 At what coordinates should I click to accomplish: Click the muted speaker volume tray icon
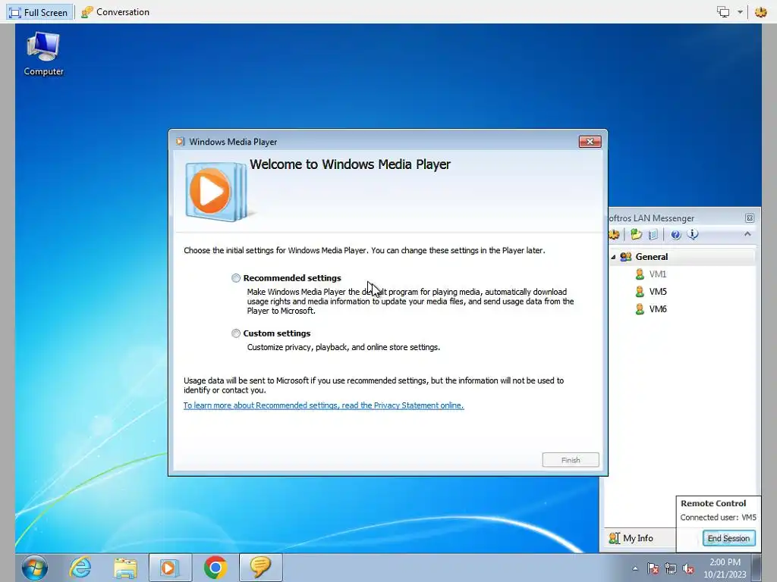(687, 568)
